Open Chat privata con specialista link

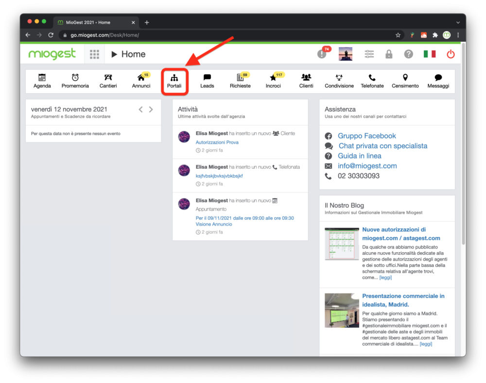pyautogui.click(x=383, y=146)
